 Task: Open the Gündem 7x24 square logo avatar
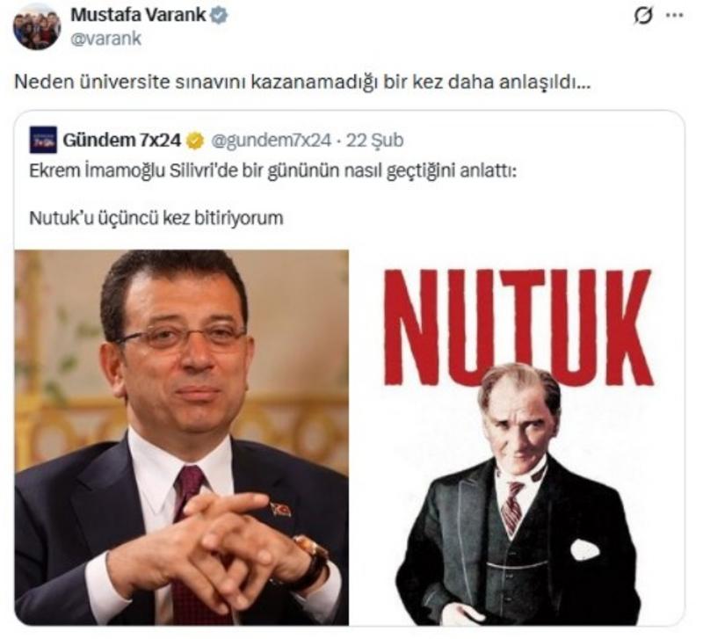(x=43, y=140)
